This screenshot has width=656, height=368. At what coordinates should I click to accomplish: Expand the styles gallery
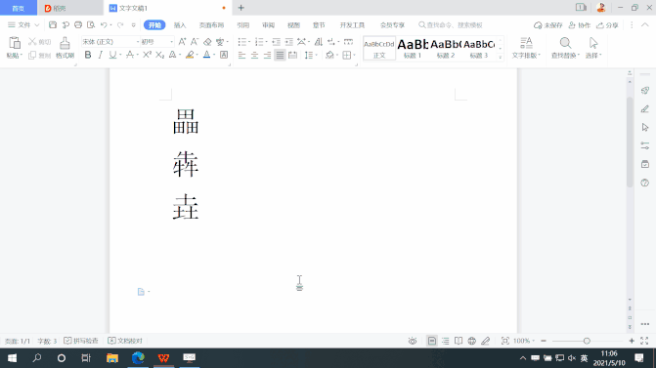[501, 58]
